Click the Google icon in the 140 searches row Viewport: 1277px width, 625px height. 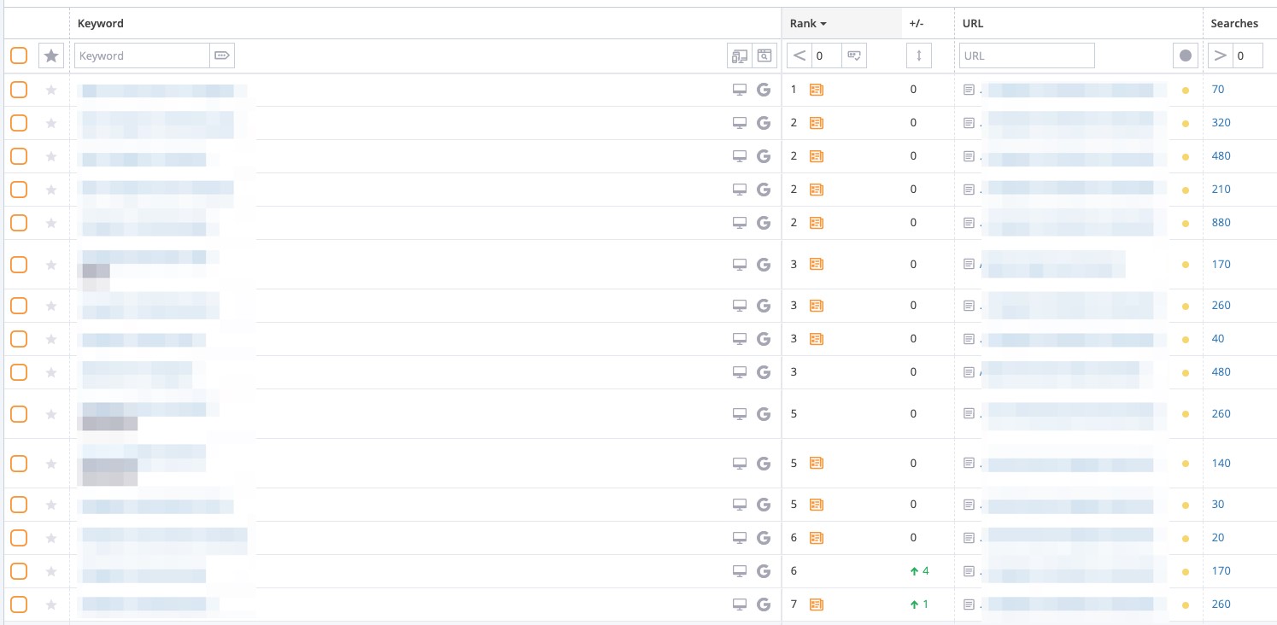pyautogui.click(x=764, y=464)
